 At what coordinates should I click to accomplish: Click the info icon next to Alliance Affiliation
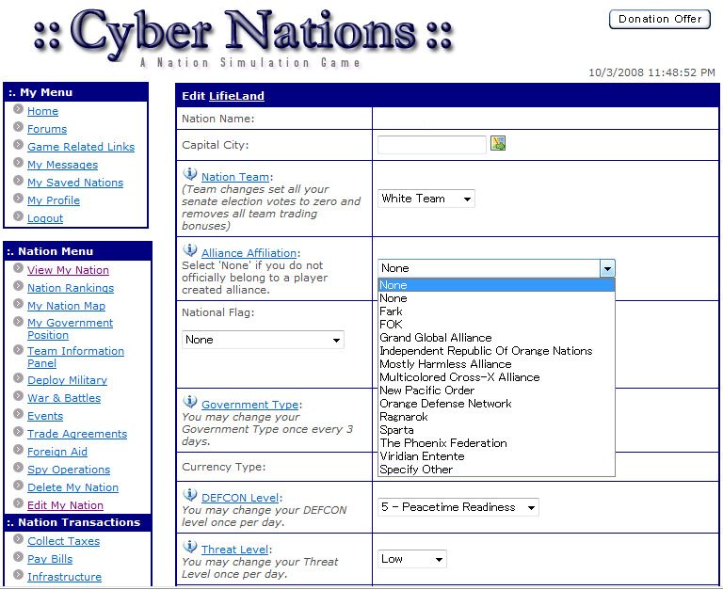tap(189, 250)
